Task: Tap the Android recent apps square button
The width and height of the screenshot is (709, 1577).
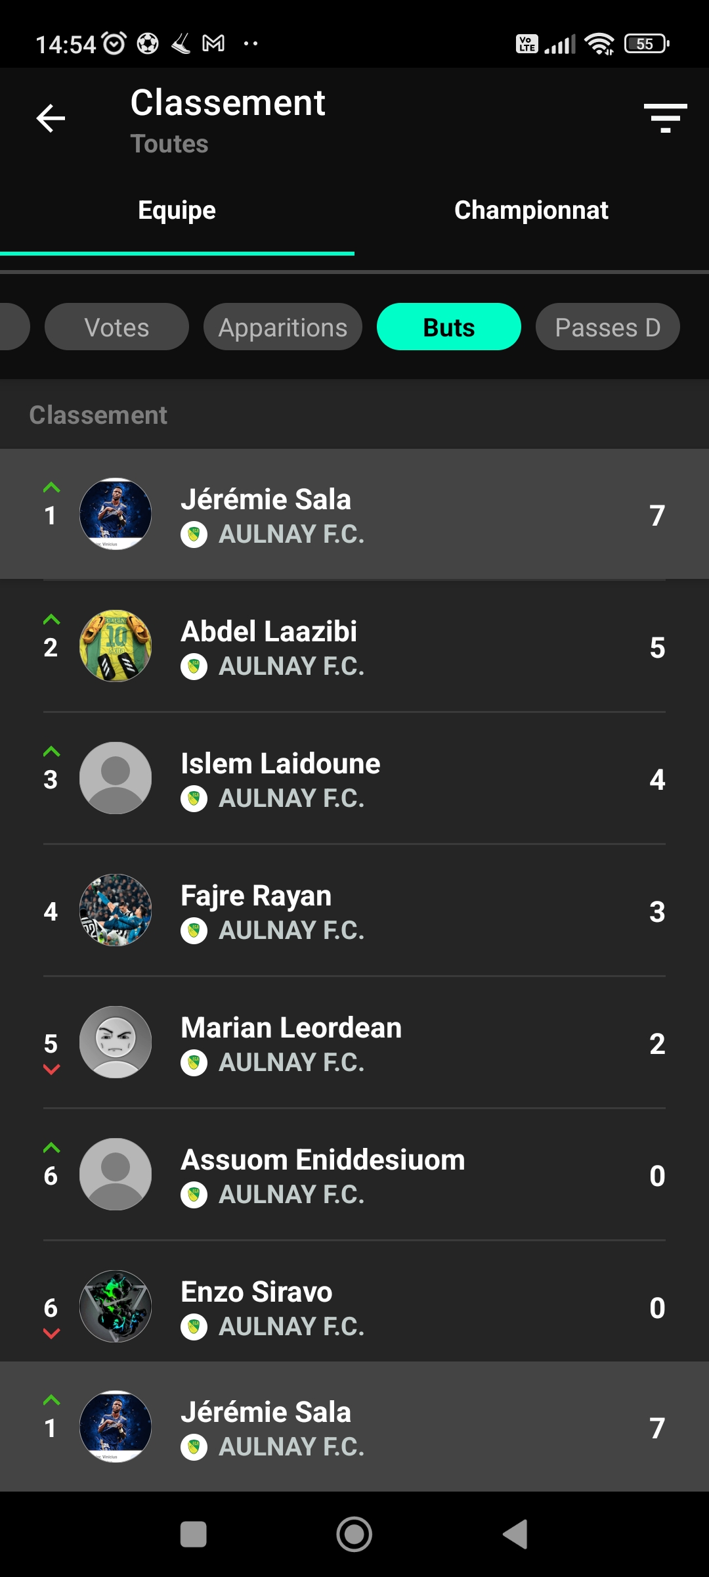Action: click(194, 1535)
